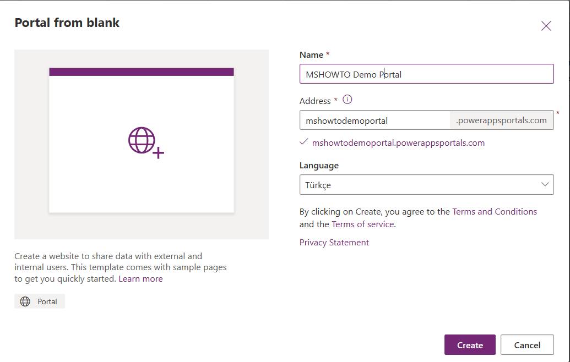Open the Language dropdown showing Türkçe
570x362 pixels.
pos(426,185)
